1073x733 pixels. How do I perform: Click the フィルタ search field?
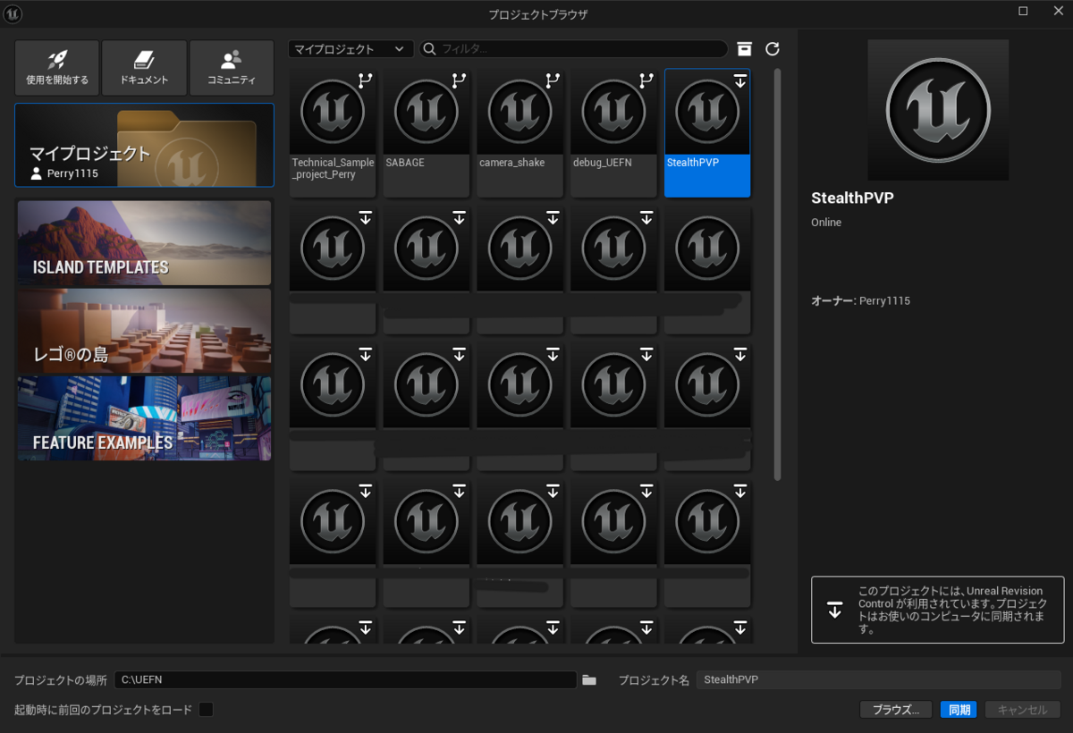click(573, 49)
